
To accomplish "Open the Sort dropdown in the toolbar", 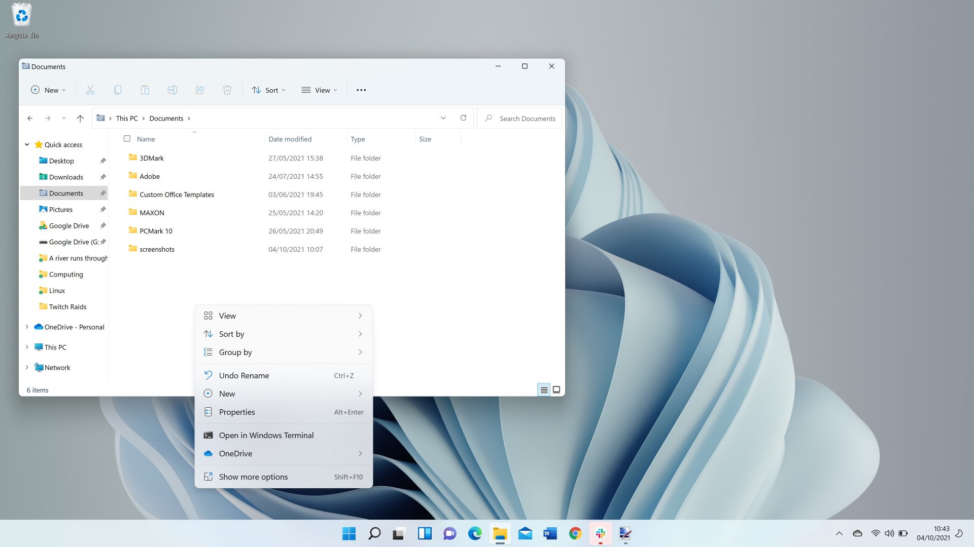I will (269, 90).
